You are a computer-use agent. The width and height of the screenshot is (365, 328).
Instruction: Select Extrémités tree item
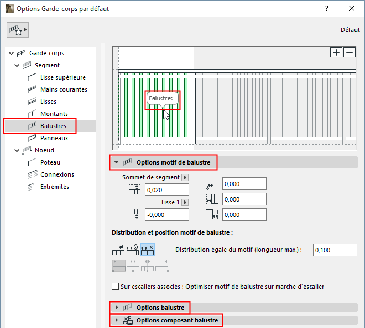[x=55, y=187]
